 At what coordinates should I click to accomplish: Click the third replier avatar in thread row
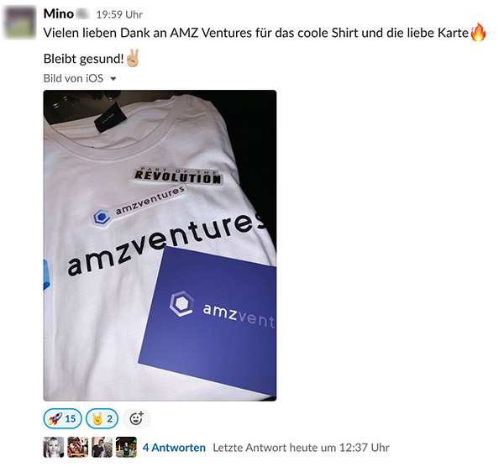[x=102, y=447]
